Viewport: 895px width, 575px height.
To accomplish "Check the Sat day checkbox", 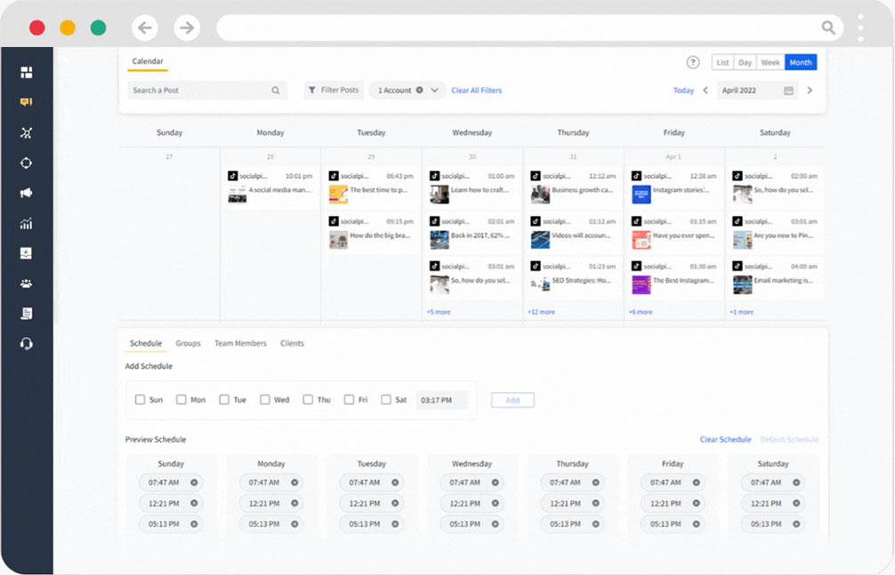I will click(x=385, y=400).
